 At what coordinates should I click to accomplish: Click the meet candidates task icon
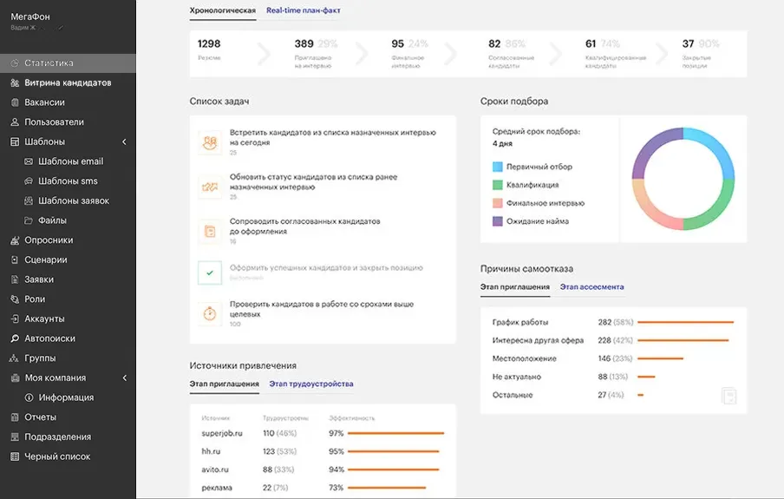click(209, 141)
